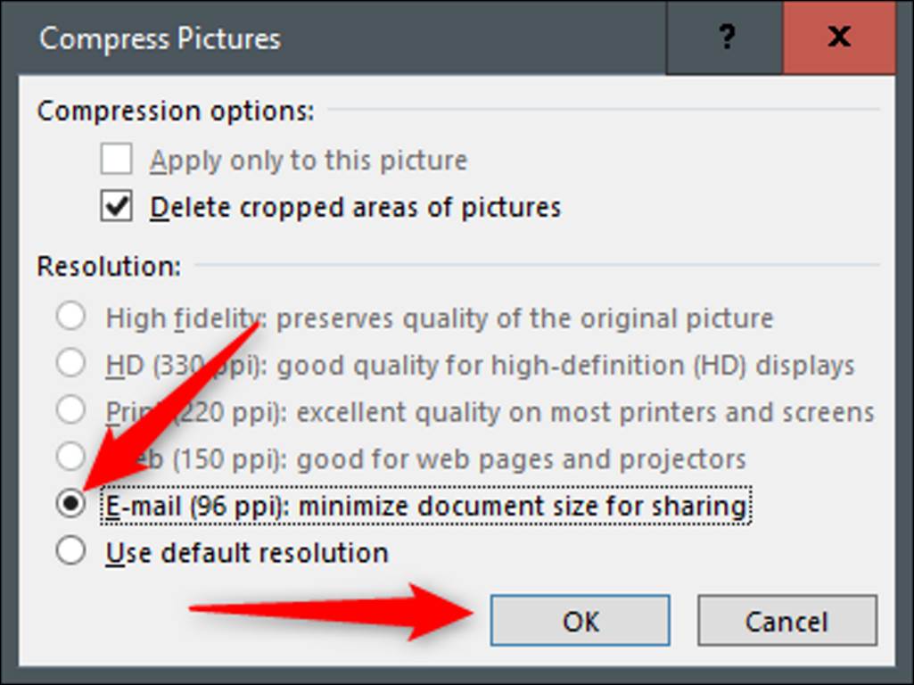This screenshot has width=914, height=685.
Task: Click the Compress Pictures title bar text
Action: pyautogui.click(x=161, y=38)
